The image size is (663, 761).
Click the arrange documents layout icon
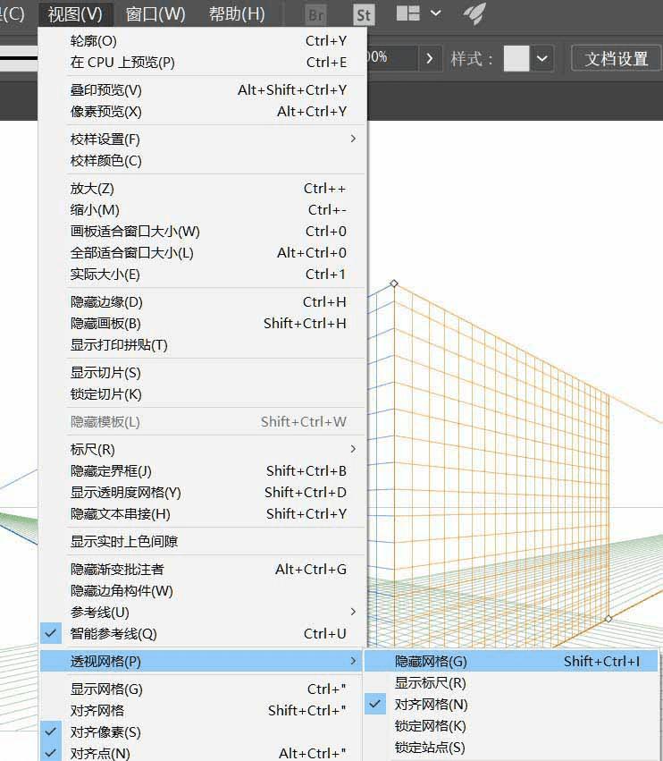(407, 13)
